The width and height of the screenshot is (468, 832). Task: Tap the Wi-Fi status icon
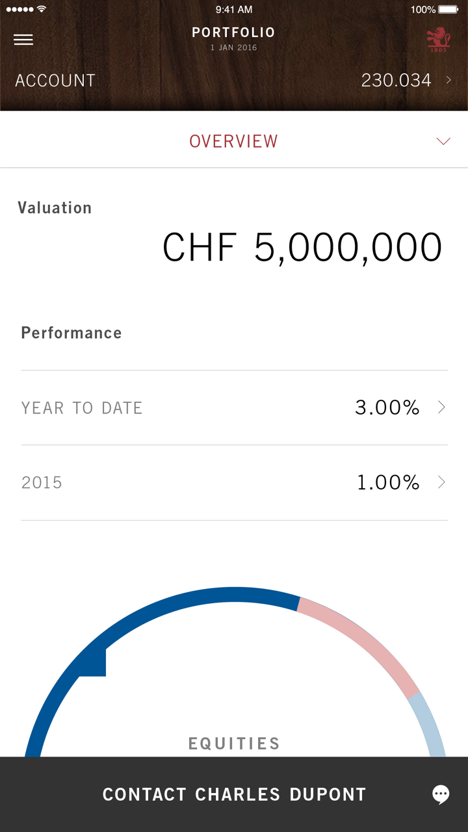pyautogui.click(x=42, y=9)
